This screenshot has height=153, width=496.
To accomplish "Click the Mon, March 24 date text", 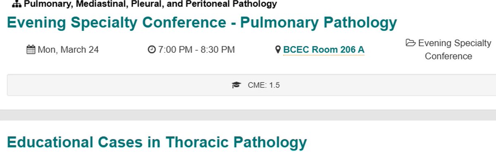I will 68,50.
